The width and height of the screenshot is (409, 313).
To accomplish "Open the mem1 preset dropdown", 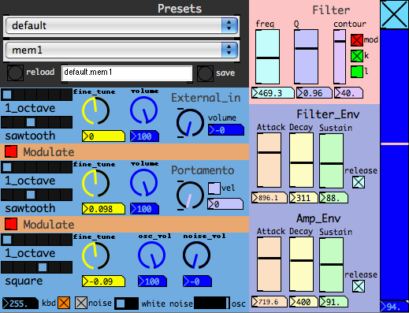I will (121, 50).
